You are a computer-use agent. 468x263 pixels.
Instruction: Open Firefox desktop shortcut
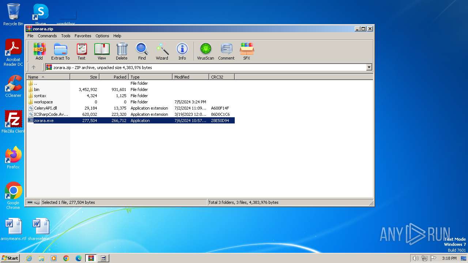tap(13, 158)
